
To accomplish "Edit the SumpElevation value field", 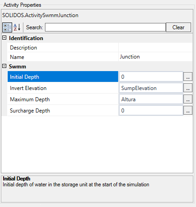I will tap(151, 88).
